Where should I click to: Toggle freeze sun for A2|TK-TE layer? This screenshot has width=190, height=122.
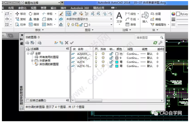coord(103,66)
